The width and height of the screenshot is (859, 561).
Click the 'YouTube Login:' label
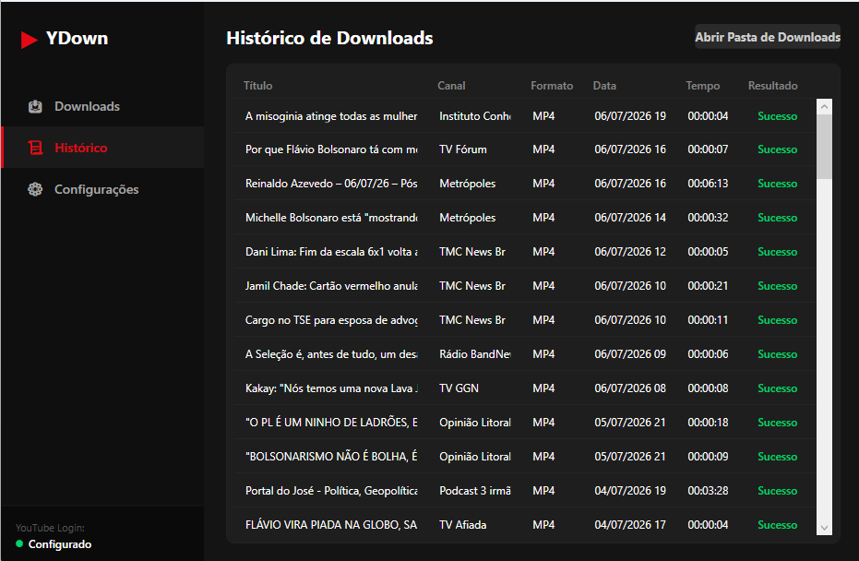[x=50, y=528]
